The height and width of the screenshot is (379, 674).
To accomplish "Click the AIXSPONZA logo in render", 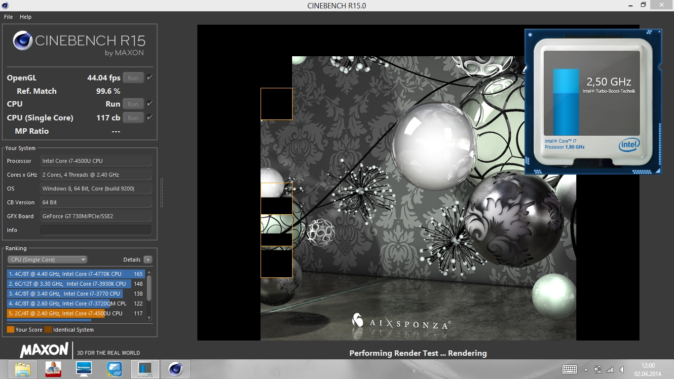I will tap(401, 322).
